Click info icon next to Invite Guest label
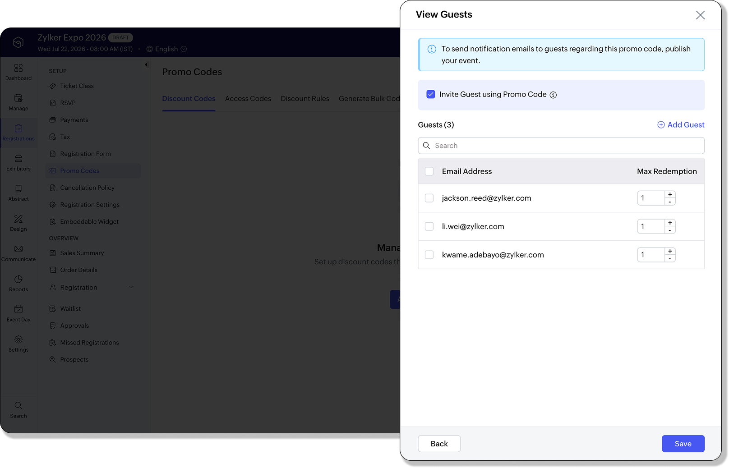 (553, 95)
